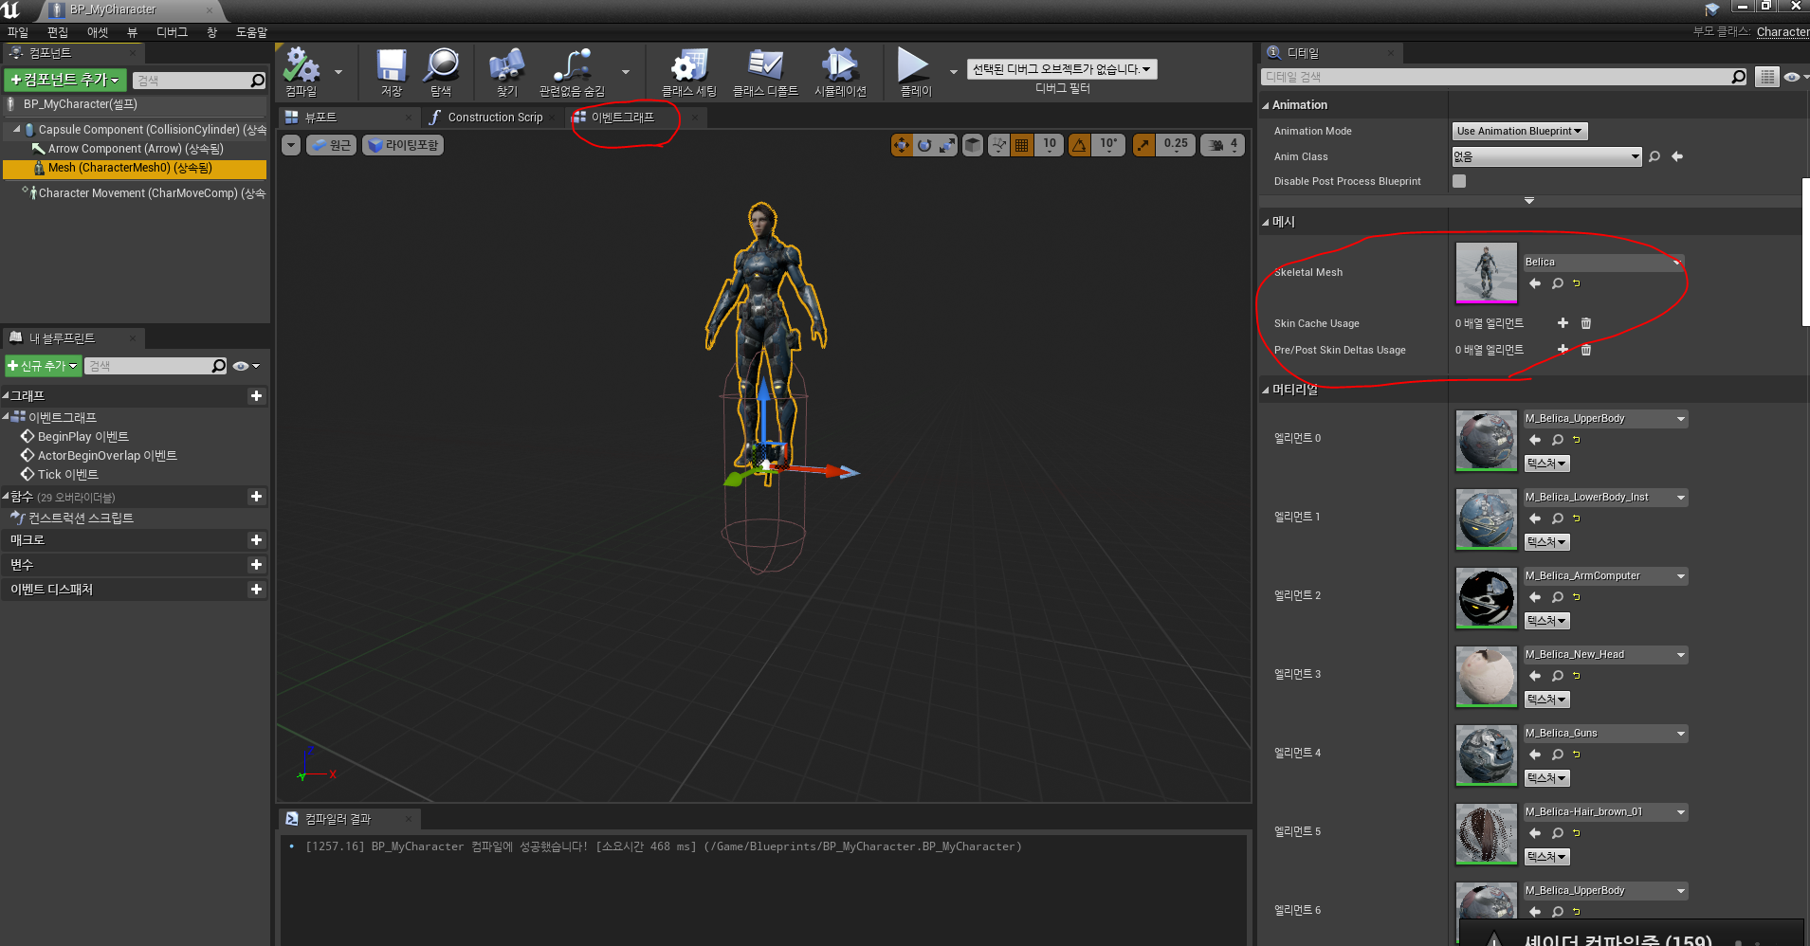Viewport: 1810px width, 946px height.
Task: Collapse the Animation section
Action: point(1266,105)
